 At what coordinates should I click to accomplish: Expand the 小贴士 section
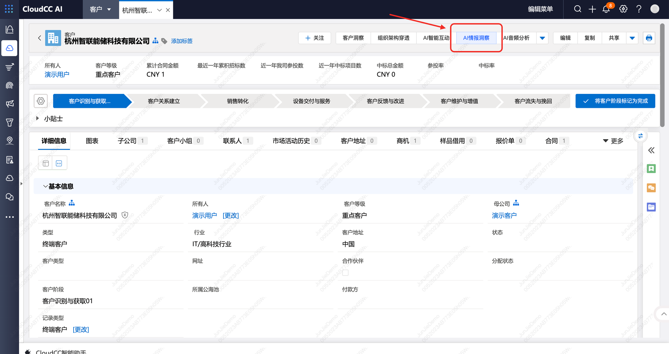point(38,119)
